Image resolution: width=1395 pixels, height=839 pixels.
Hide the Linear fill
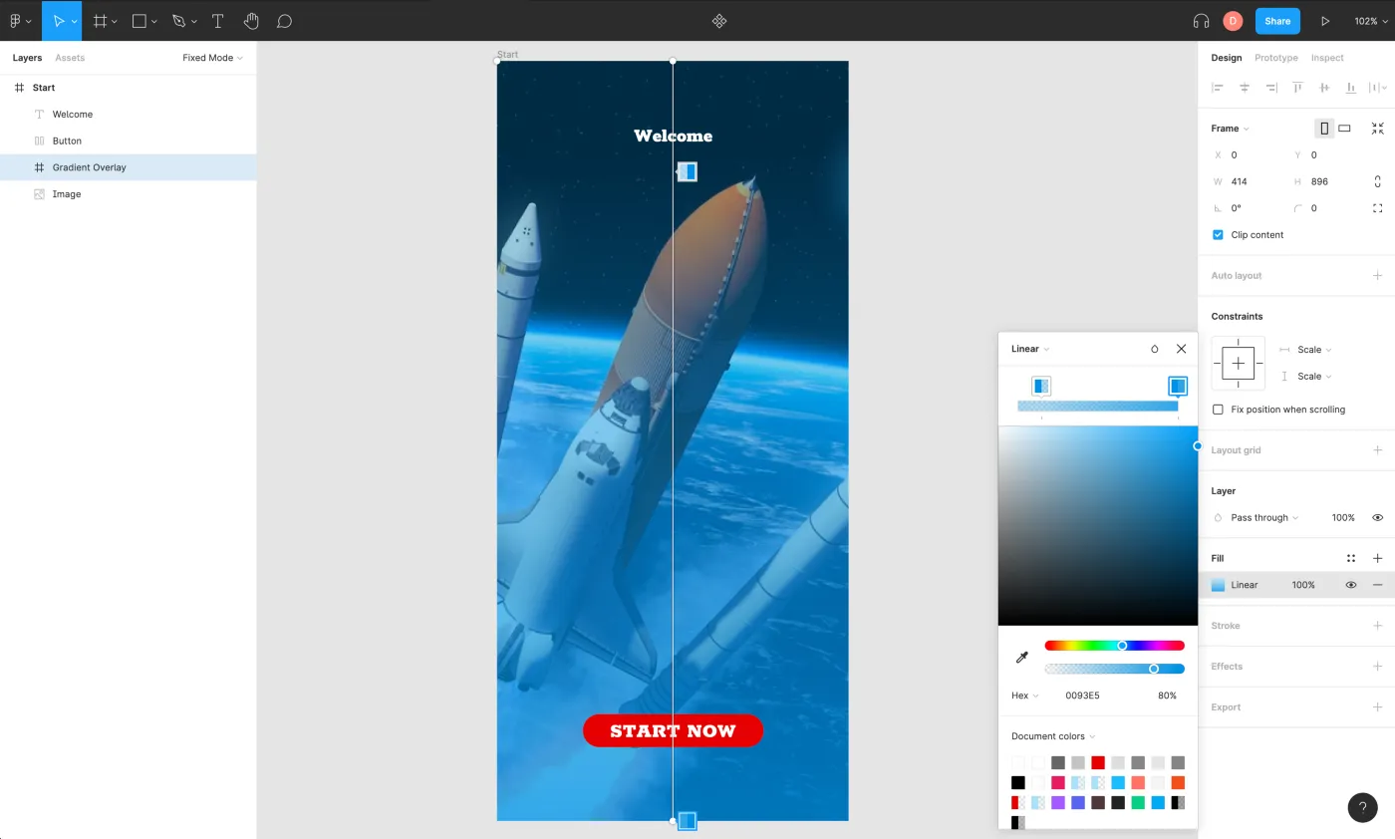click(x=1351, y=585)
